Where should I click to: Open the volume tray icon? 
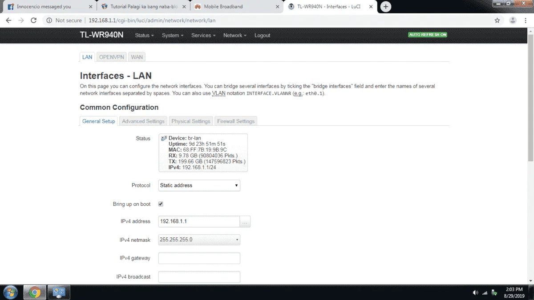click(x=475, y=292)
